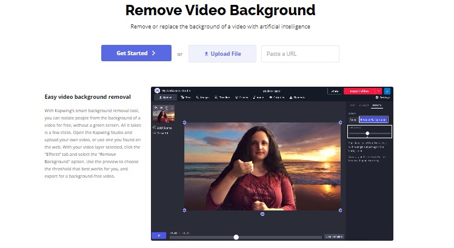Click the Add Scene plus icon
Screen dimensions: 454x248
click(154, 128)
